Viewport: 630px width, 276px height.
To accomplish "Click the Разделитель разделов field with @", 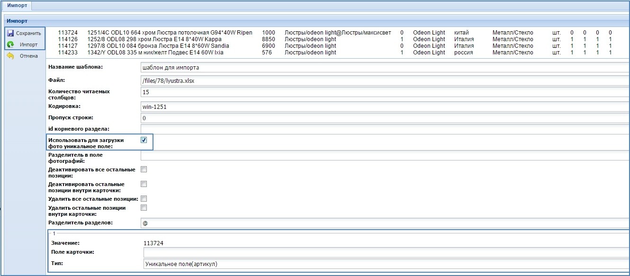I will [x=385, y=223].
